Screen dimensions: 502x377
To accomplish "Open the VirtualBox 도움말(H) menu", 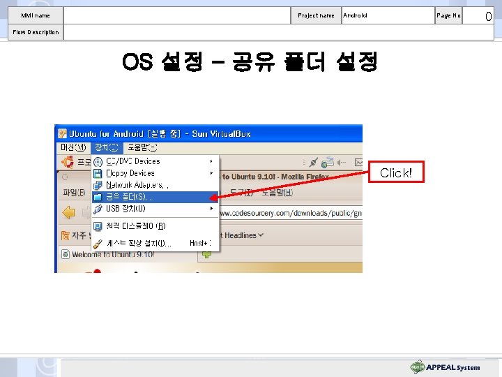I will coord(142,147).
